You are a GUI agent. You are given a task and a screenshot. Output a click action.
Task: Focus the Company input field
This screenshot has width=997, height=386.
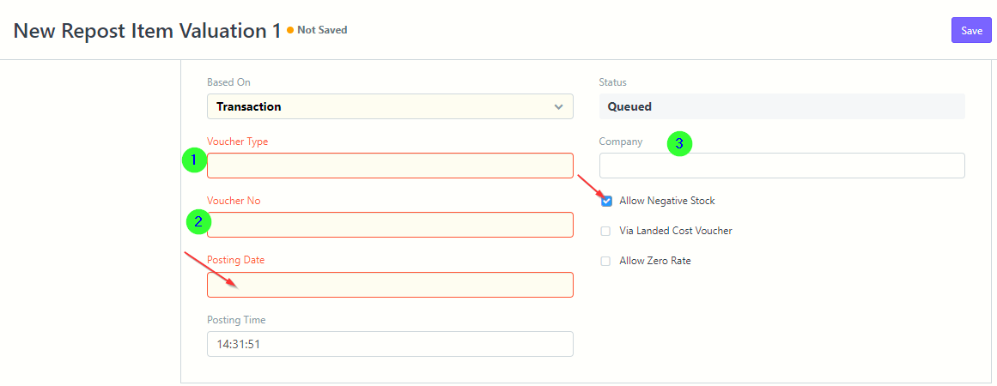tap(782, 166)
